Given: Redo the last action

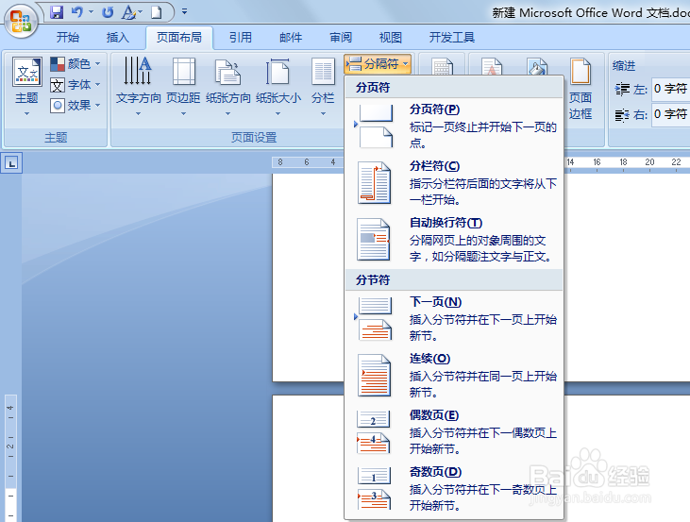Looking at the screenshot, I should 108,12.
